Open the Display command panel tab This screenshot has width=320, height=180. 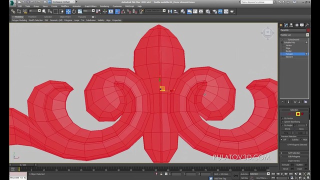[x=302, y=25]
